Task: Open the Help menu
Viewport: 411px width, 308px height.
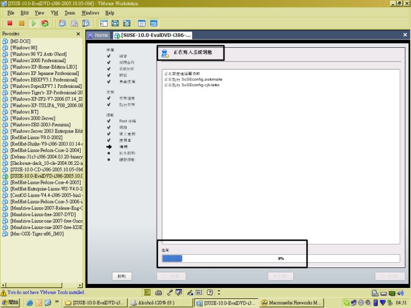Action: [x=110, y=13]
